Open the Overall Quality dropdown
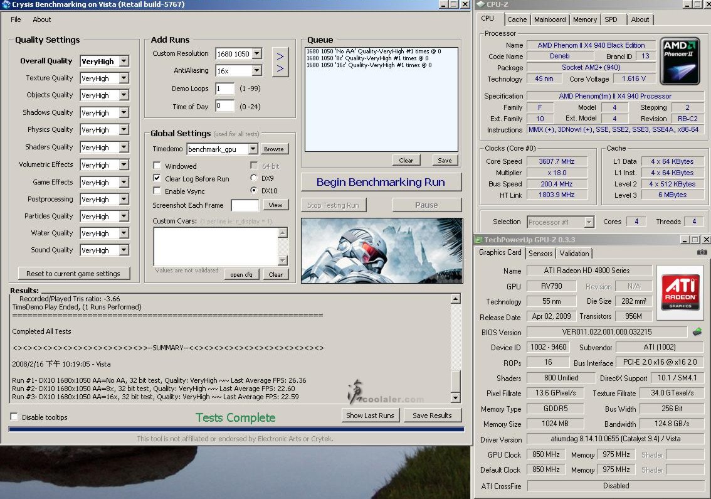Image resolution: width=711 pixels, height=499 pixels. click(124, 61)
